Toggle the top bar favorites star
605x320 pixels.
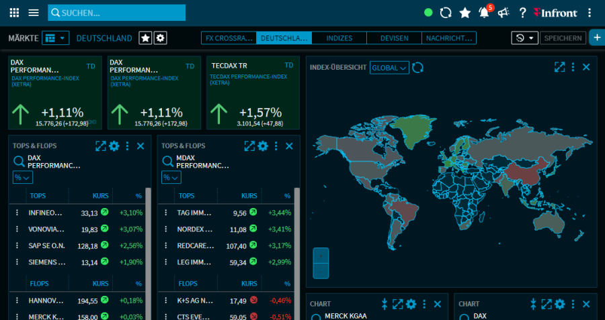pyautogui.click(x=465, y=13)
